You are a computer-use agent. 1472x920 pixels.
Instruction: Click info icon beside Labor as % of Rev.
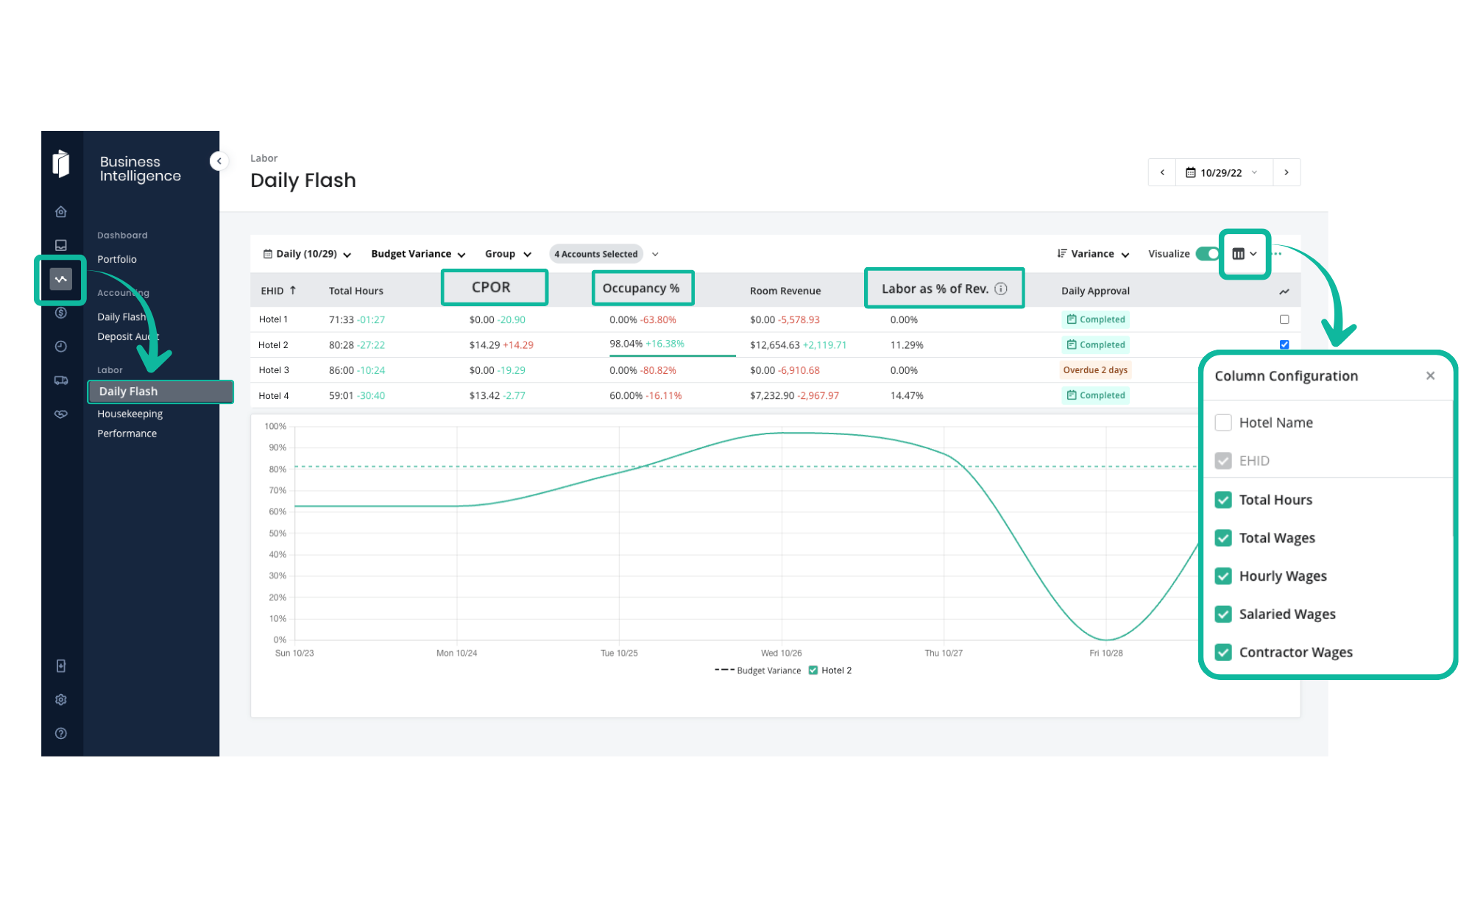pyautogui.click(x=1001, y=289)
